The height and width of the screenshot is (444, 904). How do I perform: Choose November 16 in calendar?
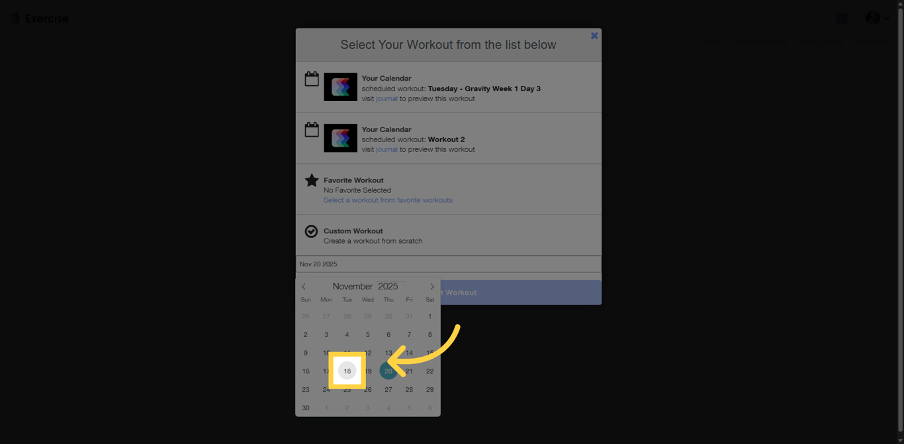306,371
